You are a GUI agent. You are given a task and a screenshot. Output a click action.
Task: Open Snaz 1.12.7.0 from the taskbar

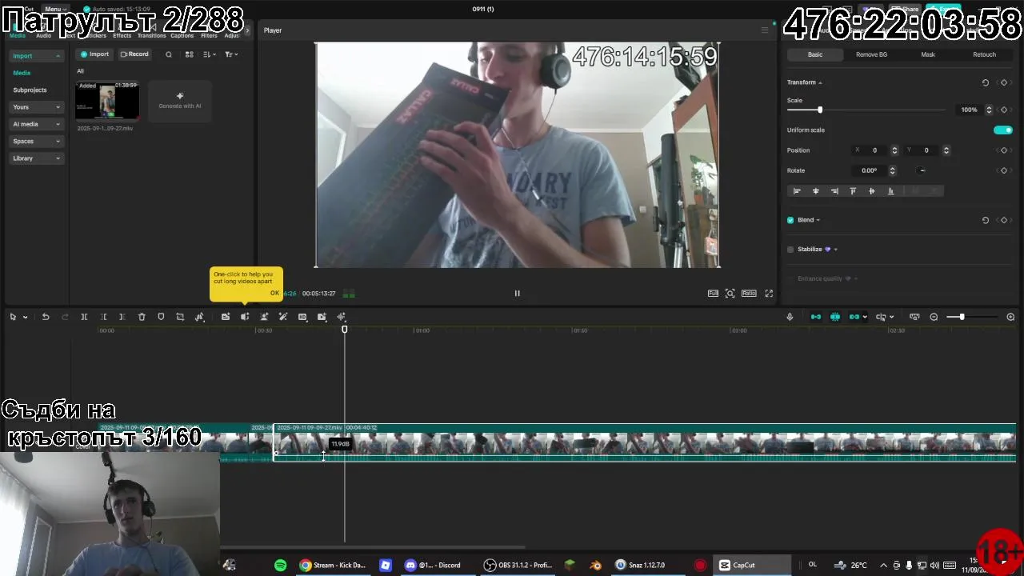(x=640, y=565)
